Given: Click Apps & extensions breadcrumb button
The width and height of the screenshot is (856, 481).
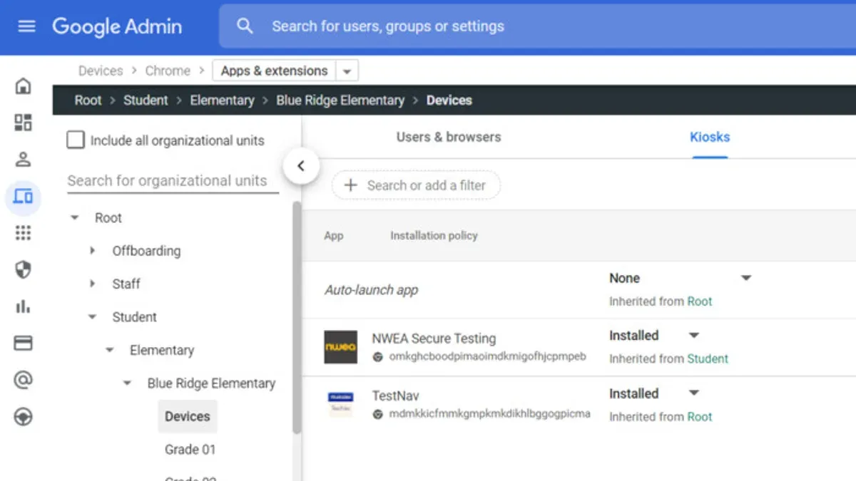Looking at the screenshot, I should pyautogui.click(x=275, y=71).
